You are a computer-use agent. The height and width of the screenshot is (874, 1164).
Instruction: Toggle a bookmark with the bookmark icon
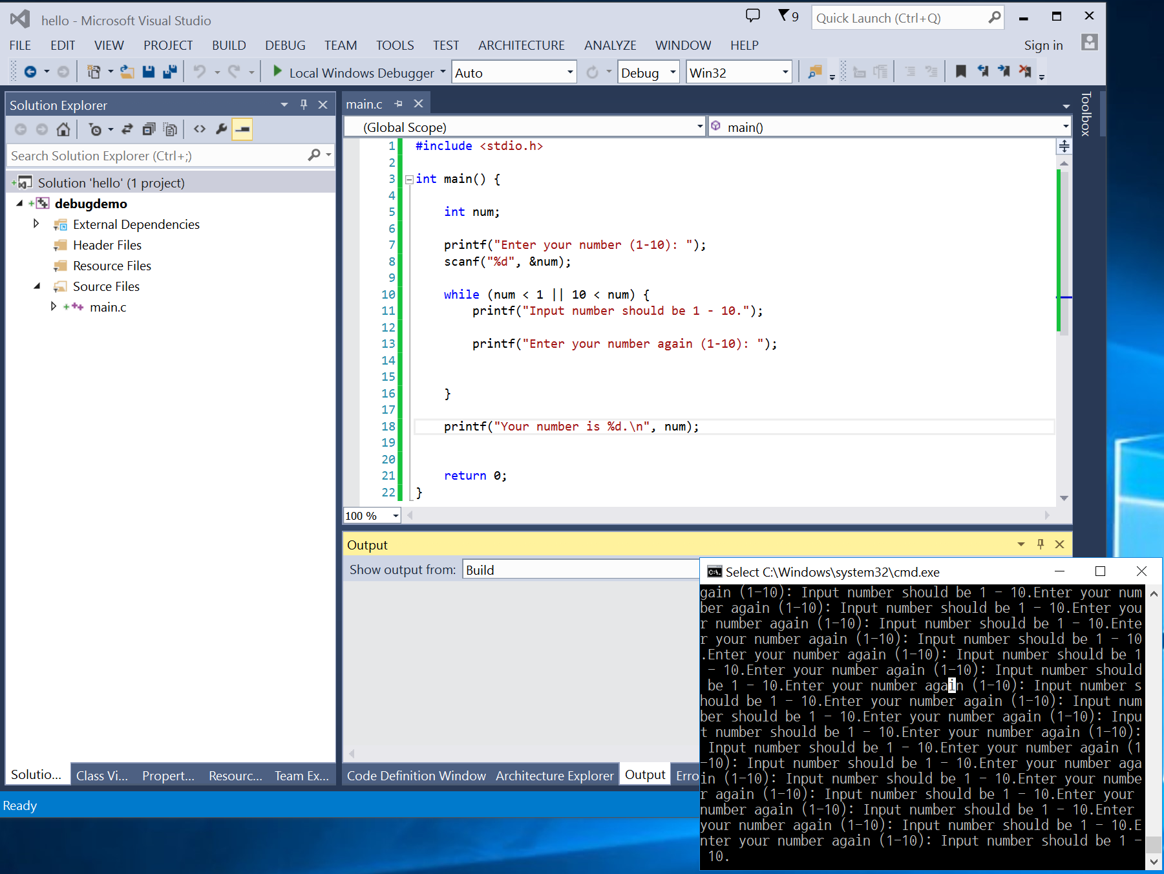coord(961,72)
